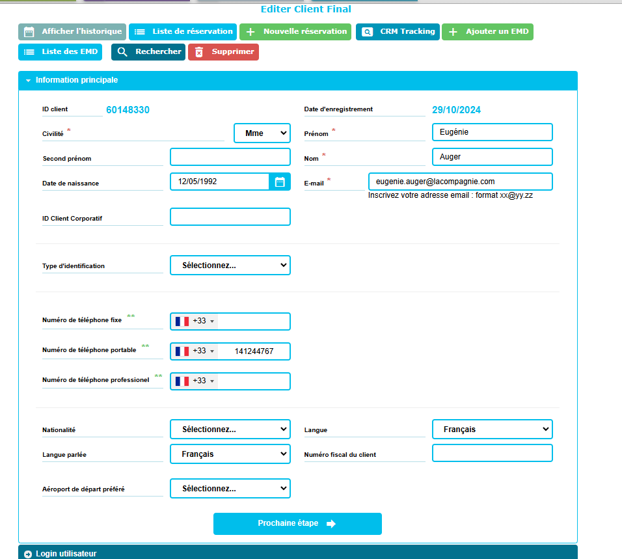Click the magnifier icon in CRM Tracking
This screenshot has width=622, height=559.
368,31
